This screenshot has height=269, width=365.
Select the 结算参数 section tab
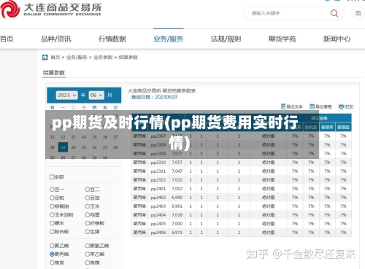pos(54,73)
